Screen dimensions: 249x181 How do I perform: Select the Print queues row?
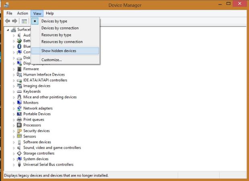pos(34,119)
